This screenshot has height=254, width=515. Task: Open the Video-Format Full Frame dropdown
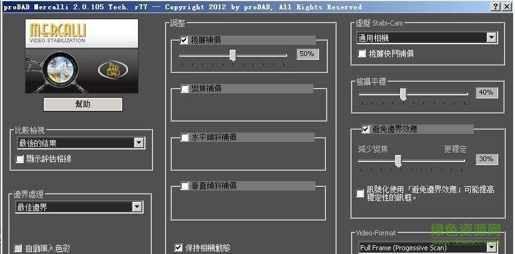click(x=428, y=247)
